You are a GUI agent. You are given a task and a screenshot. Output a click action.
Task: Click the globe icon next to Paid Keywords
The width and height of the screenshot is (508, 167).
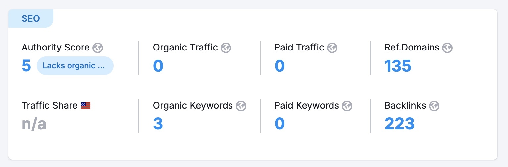347,106
